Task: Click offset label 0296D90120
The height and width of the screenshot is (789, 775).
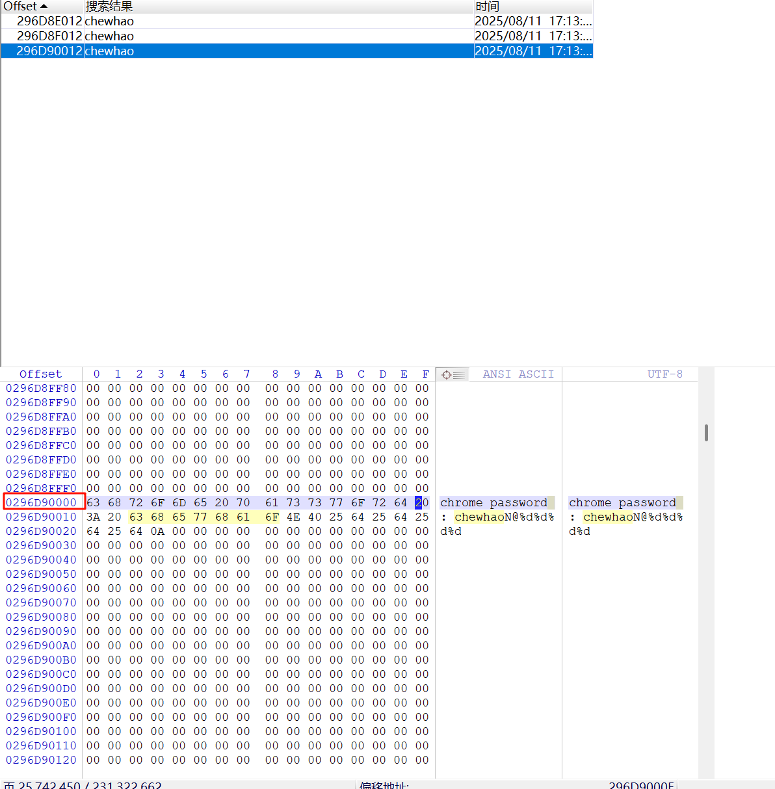Action: 41,760
